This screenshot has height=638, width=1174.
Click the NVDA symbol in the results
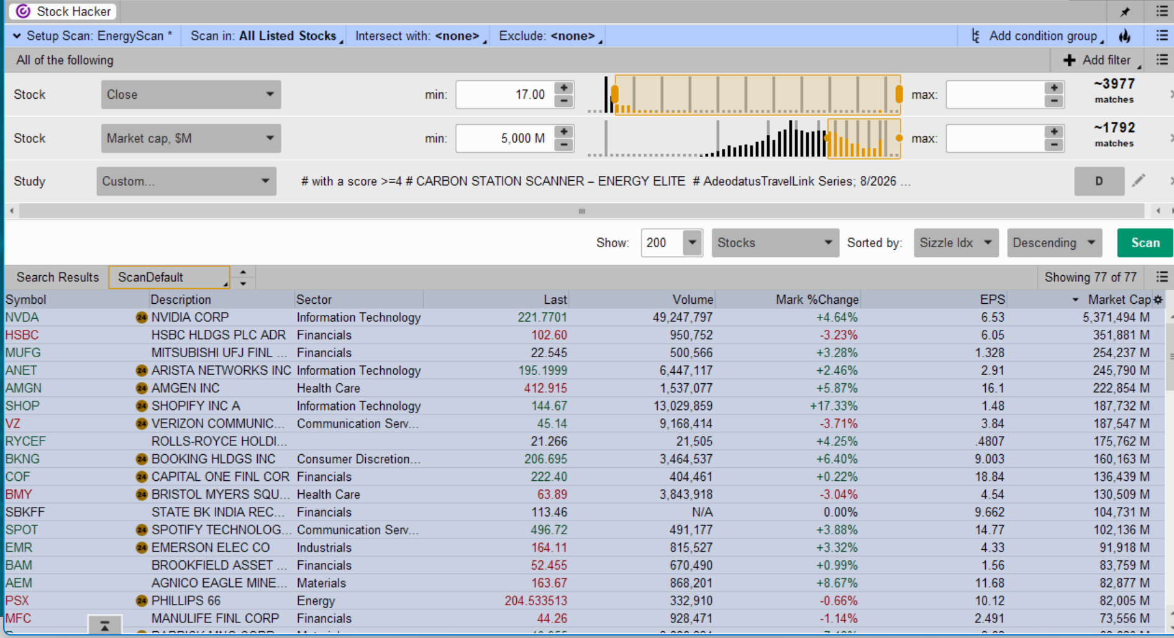point(22,317)
